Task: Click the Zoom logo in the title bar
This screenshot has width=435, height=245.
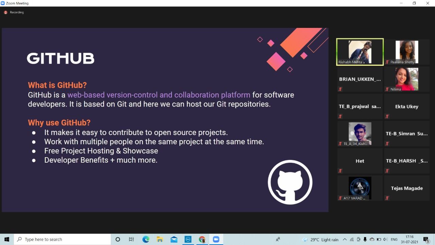Action: [3, 3]
